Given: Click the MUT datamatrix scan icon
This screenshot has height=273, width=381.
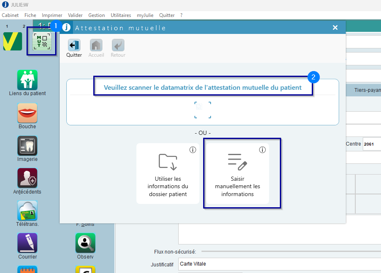Looking at the screenshot, I should (x=42, y=41).
